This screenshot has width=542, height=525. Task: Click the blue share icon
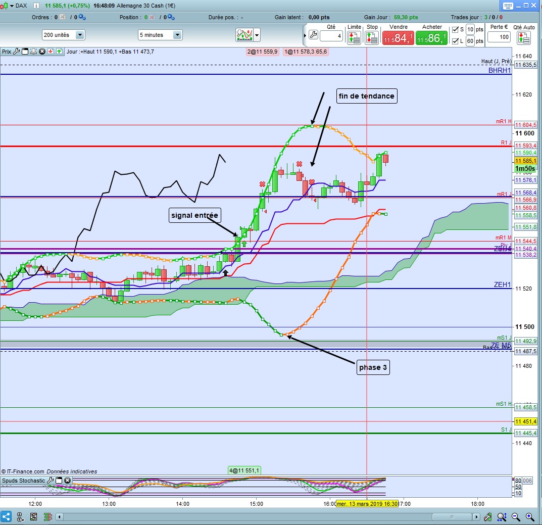pos(6,517)
